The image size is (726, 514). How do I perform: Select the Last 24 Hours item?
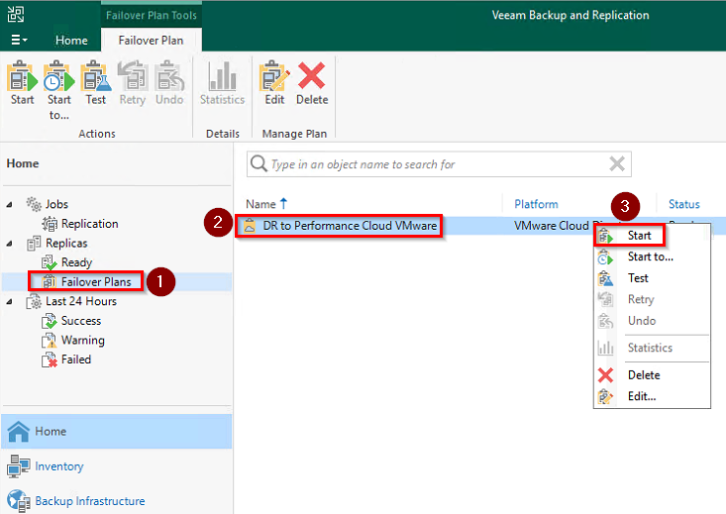81,301
